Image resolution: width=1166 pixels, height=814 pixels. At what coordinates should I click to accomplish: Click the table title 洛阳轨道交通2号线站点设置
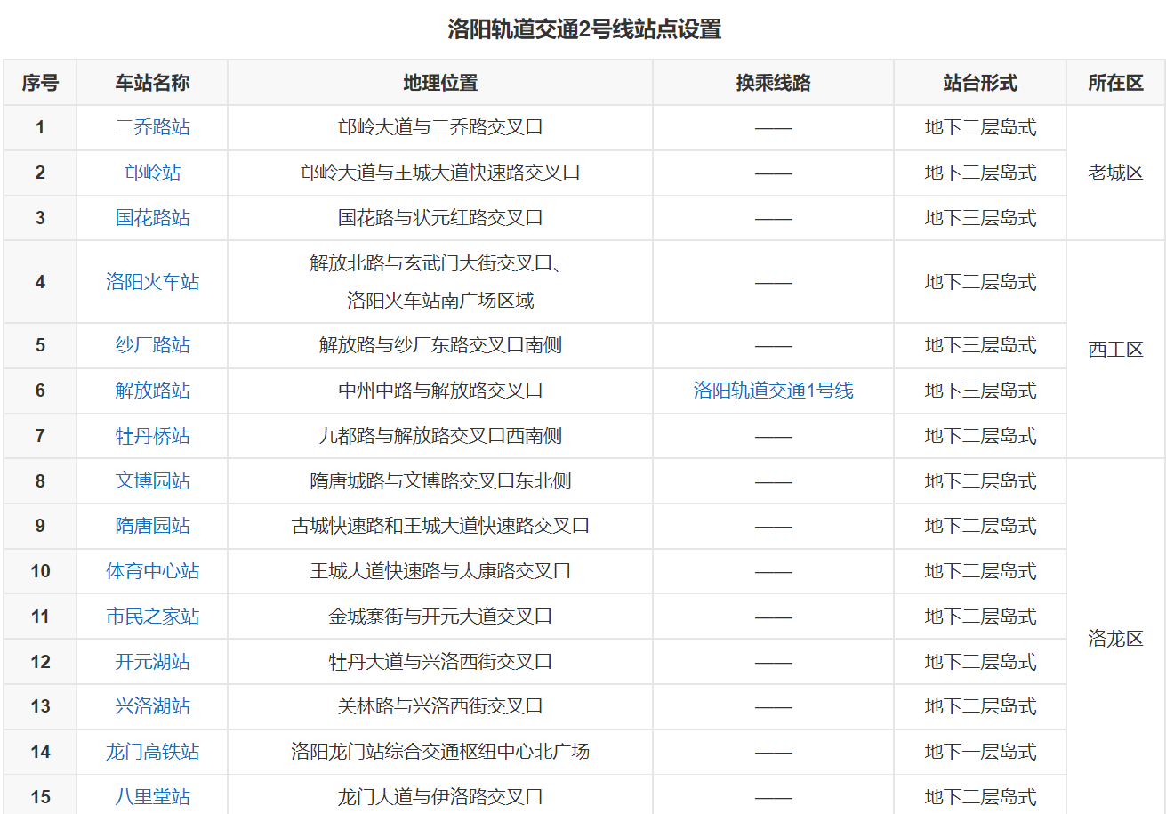coord(583,29)
